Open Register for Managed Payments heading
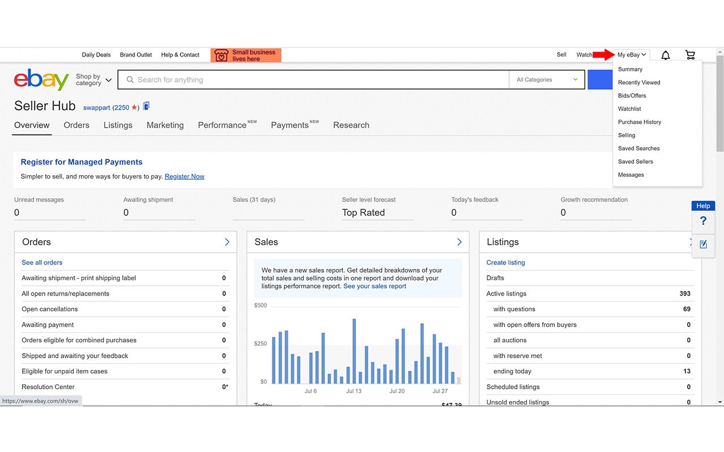The image size is (724, 452). tap(81, 162)
